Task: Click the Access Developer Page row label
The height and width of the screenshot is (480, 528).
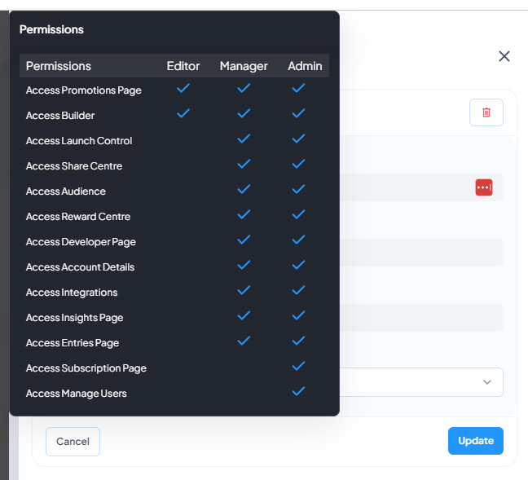Action: pyautogui.click(x=81, y=242)
